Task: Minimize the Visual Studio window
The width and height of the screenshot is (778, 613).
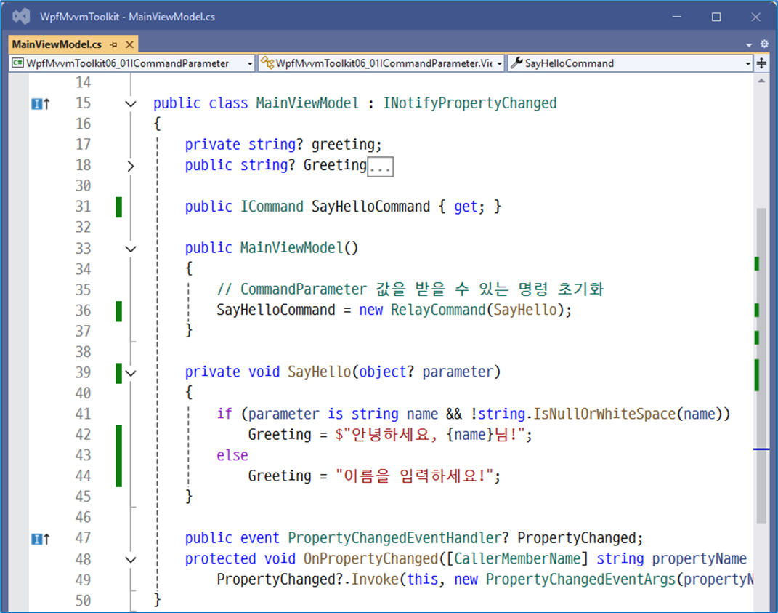Action: click(677, 17)
